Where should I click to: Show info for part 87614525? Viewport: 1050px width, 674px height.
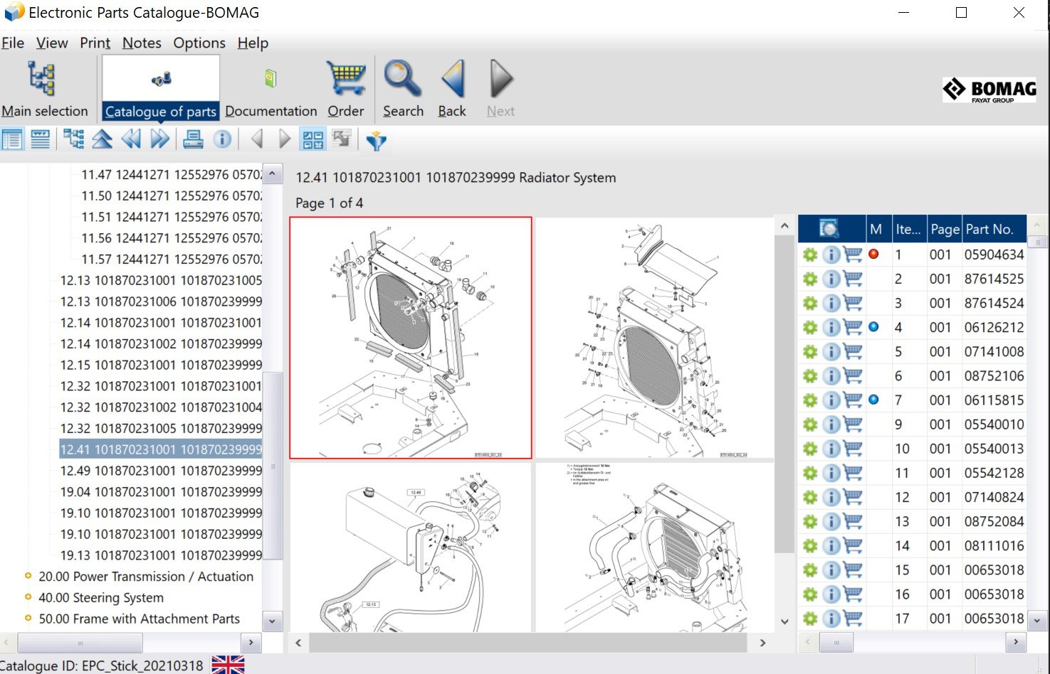point(831,279)
